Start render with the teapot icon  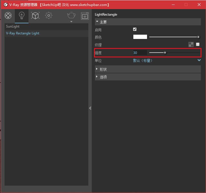click(71, 15)
